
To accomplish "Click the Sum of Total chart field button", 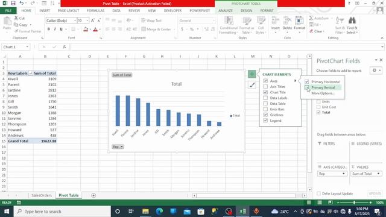I will (x=122, y=75).
